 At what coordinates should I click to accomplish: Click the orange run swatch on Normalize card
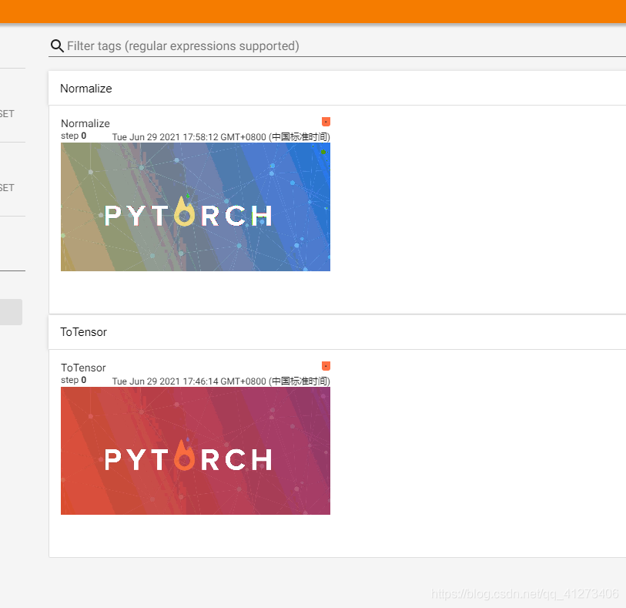tap(326, 122)
